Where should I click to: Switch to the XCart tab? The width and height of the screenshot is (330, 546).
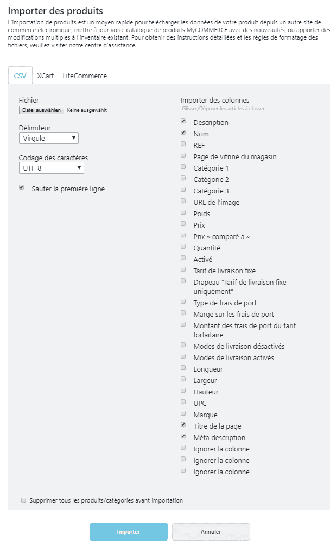pos(46,76)
